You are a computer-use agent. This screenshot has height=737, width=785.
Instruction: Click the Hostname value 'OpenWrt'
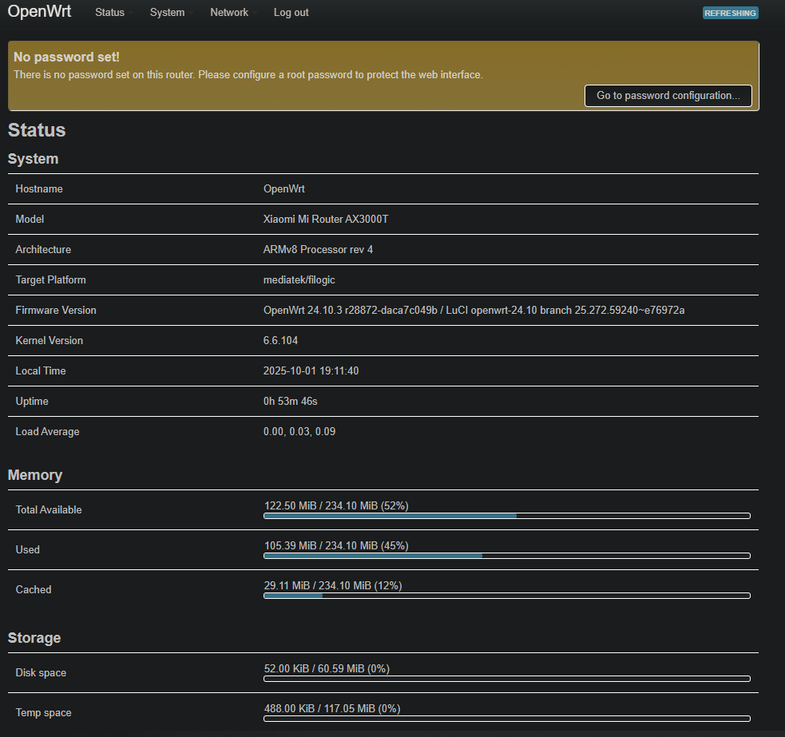click(283, 188)
